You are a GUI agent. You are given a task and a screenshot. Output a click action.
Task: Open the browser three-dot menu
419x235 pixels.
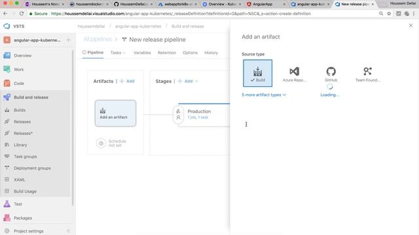(x=414, y=13)
